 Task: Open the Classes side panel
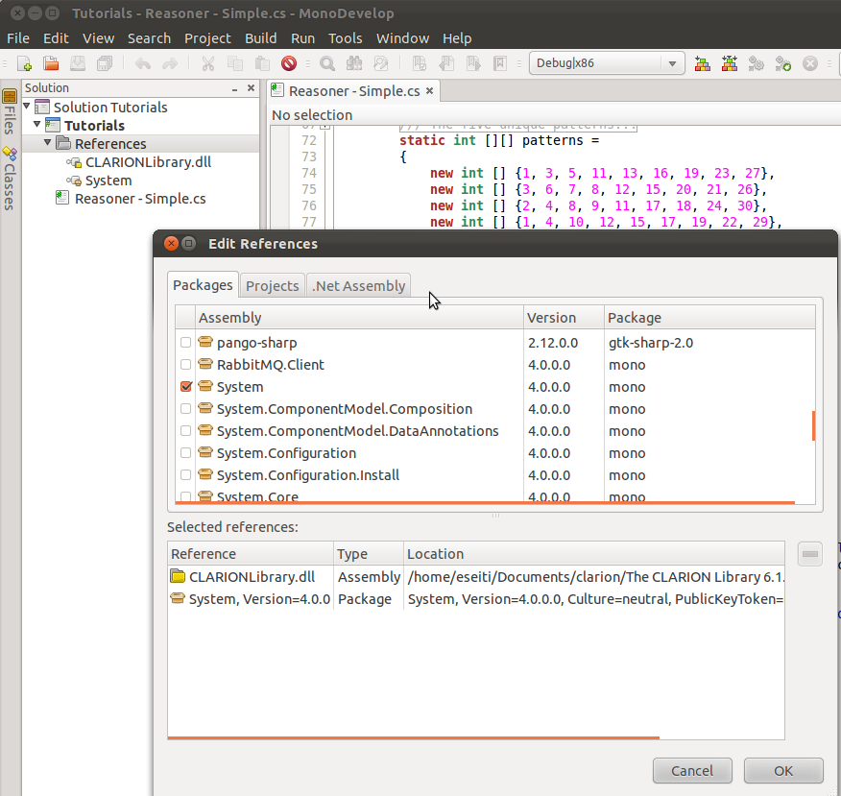point(10,179)
